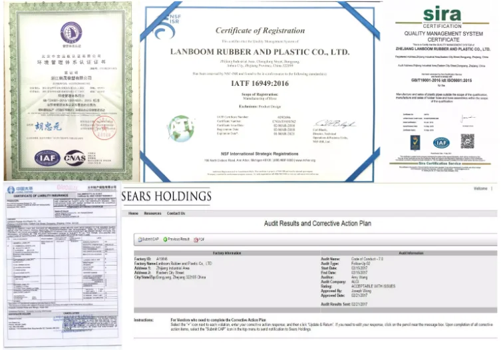
Task: Click the blue handwritten Chinese signature
Action: pyautogui.click(x=48, y=126)
